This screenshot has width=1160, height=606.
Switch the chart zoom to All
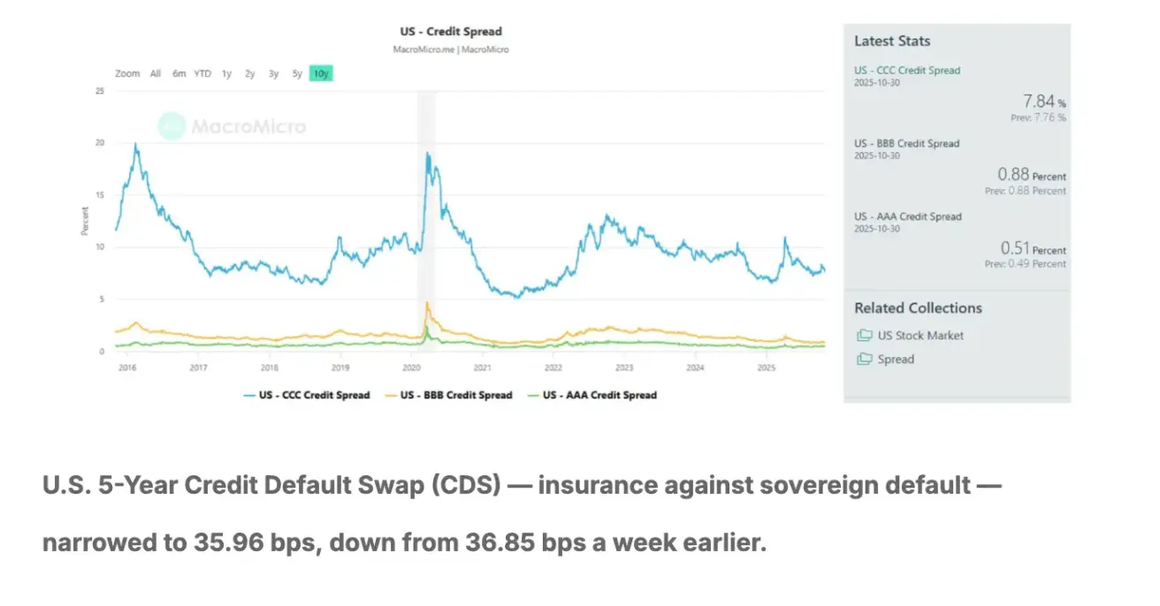coord(156,74)
